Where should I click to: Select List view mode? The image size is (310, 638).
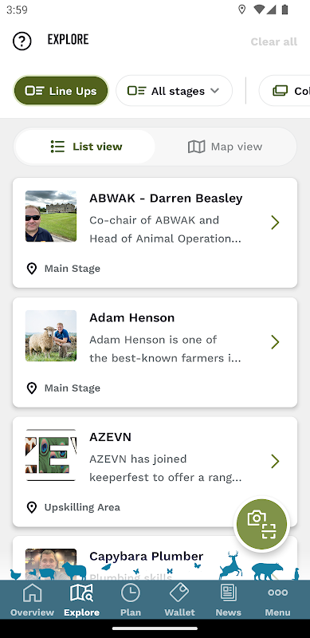86,147
